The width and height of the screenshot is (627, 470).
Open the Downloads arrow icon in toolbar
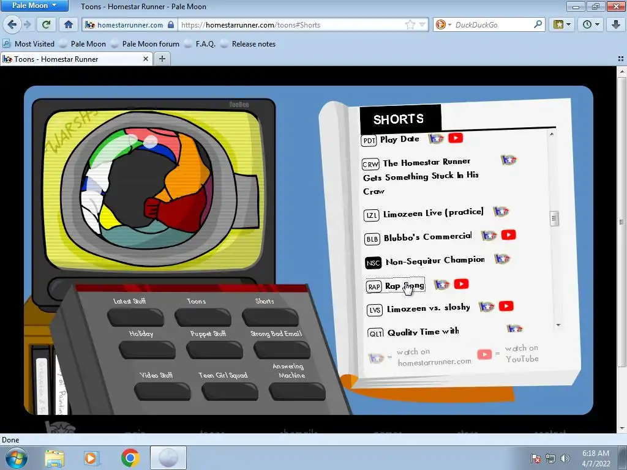(x=616, y=24)
